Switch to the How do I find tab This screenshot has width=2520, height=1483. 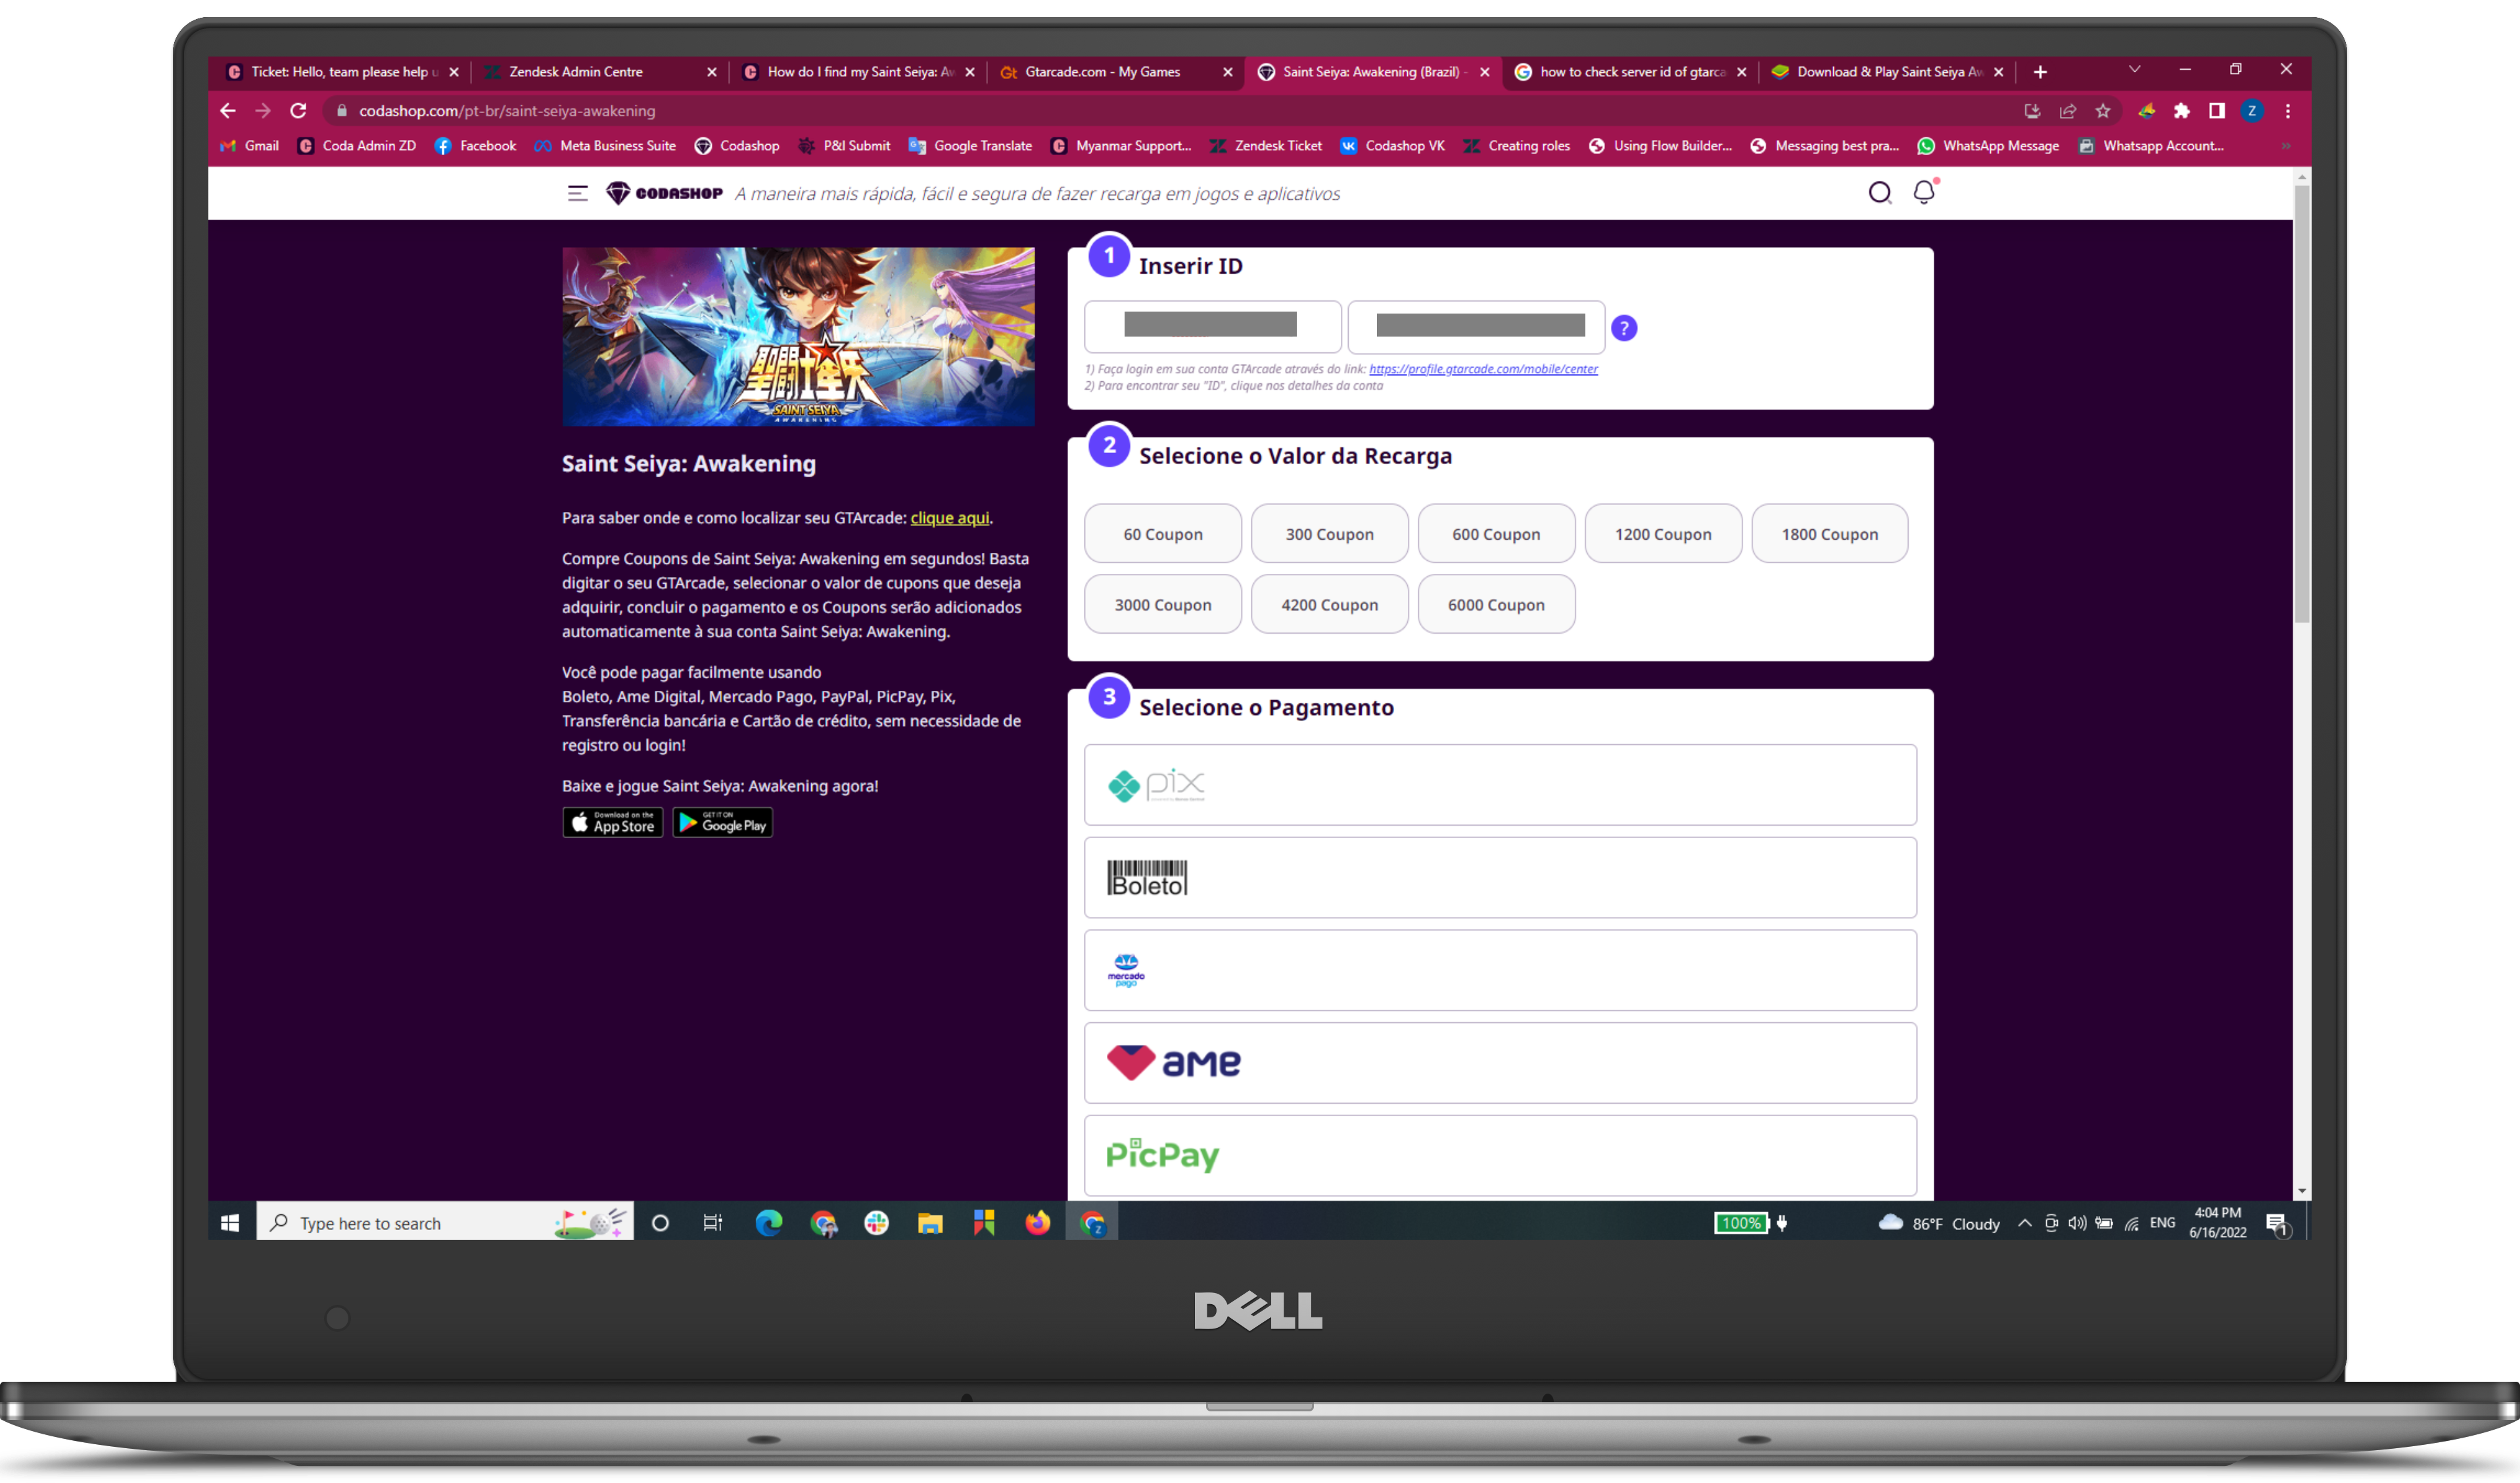pos(858,72)
